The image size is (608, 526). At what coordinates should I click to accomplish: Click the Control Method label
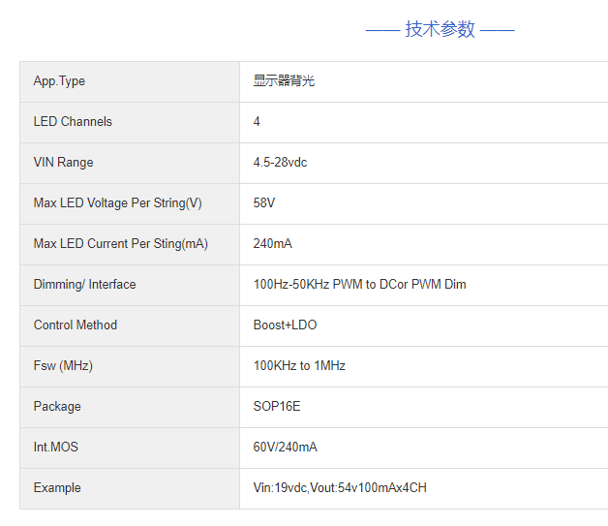tap(75, 325)
